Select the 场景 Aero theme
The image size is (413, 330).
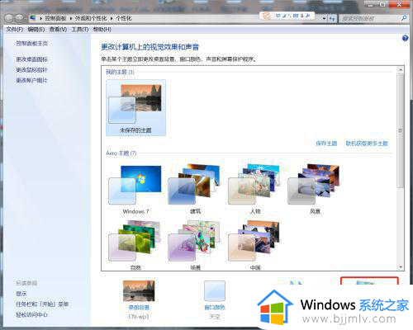[195, 245]
